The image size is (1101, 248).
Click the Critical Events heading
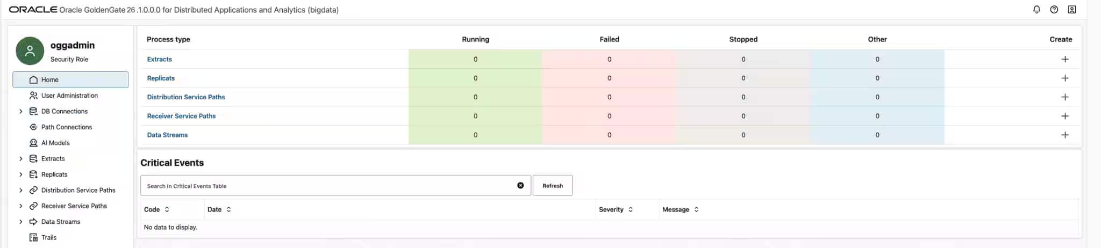click(172, 163)
